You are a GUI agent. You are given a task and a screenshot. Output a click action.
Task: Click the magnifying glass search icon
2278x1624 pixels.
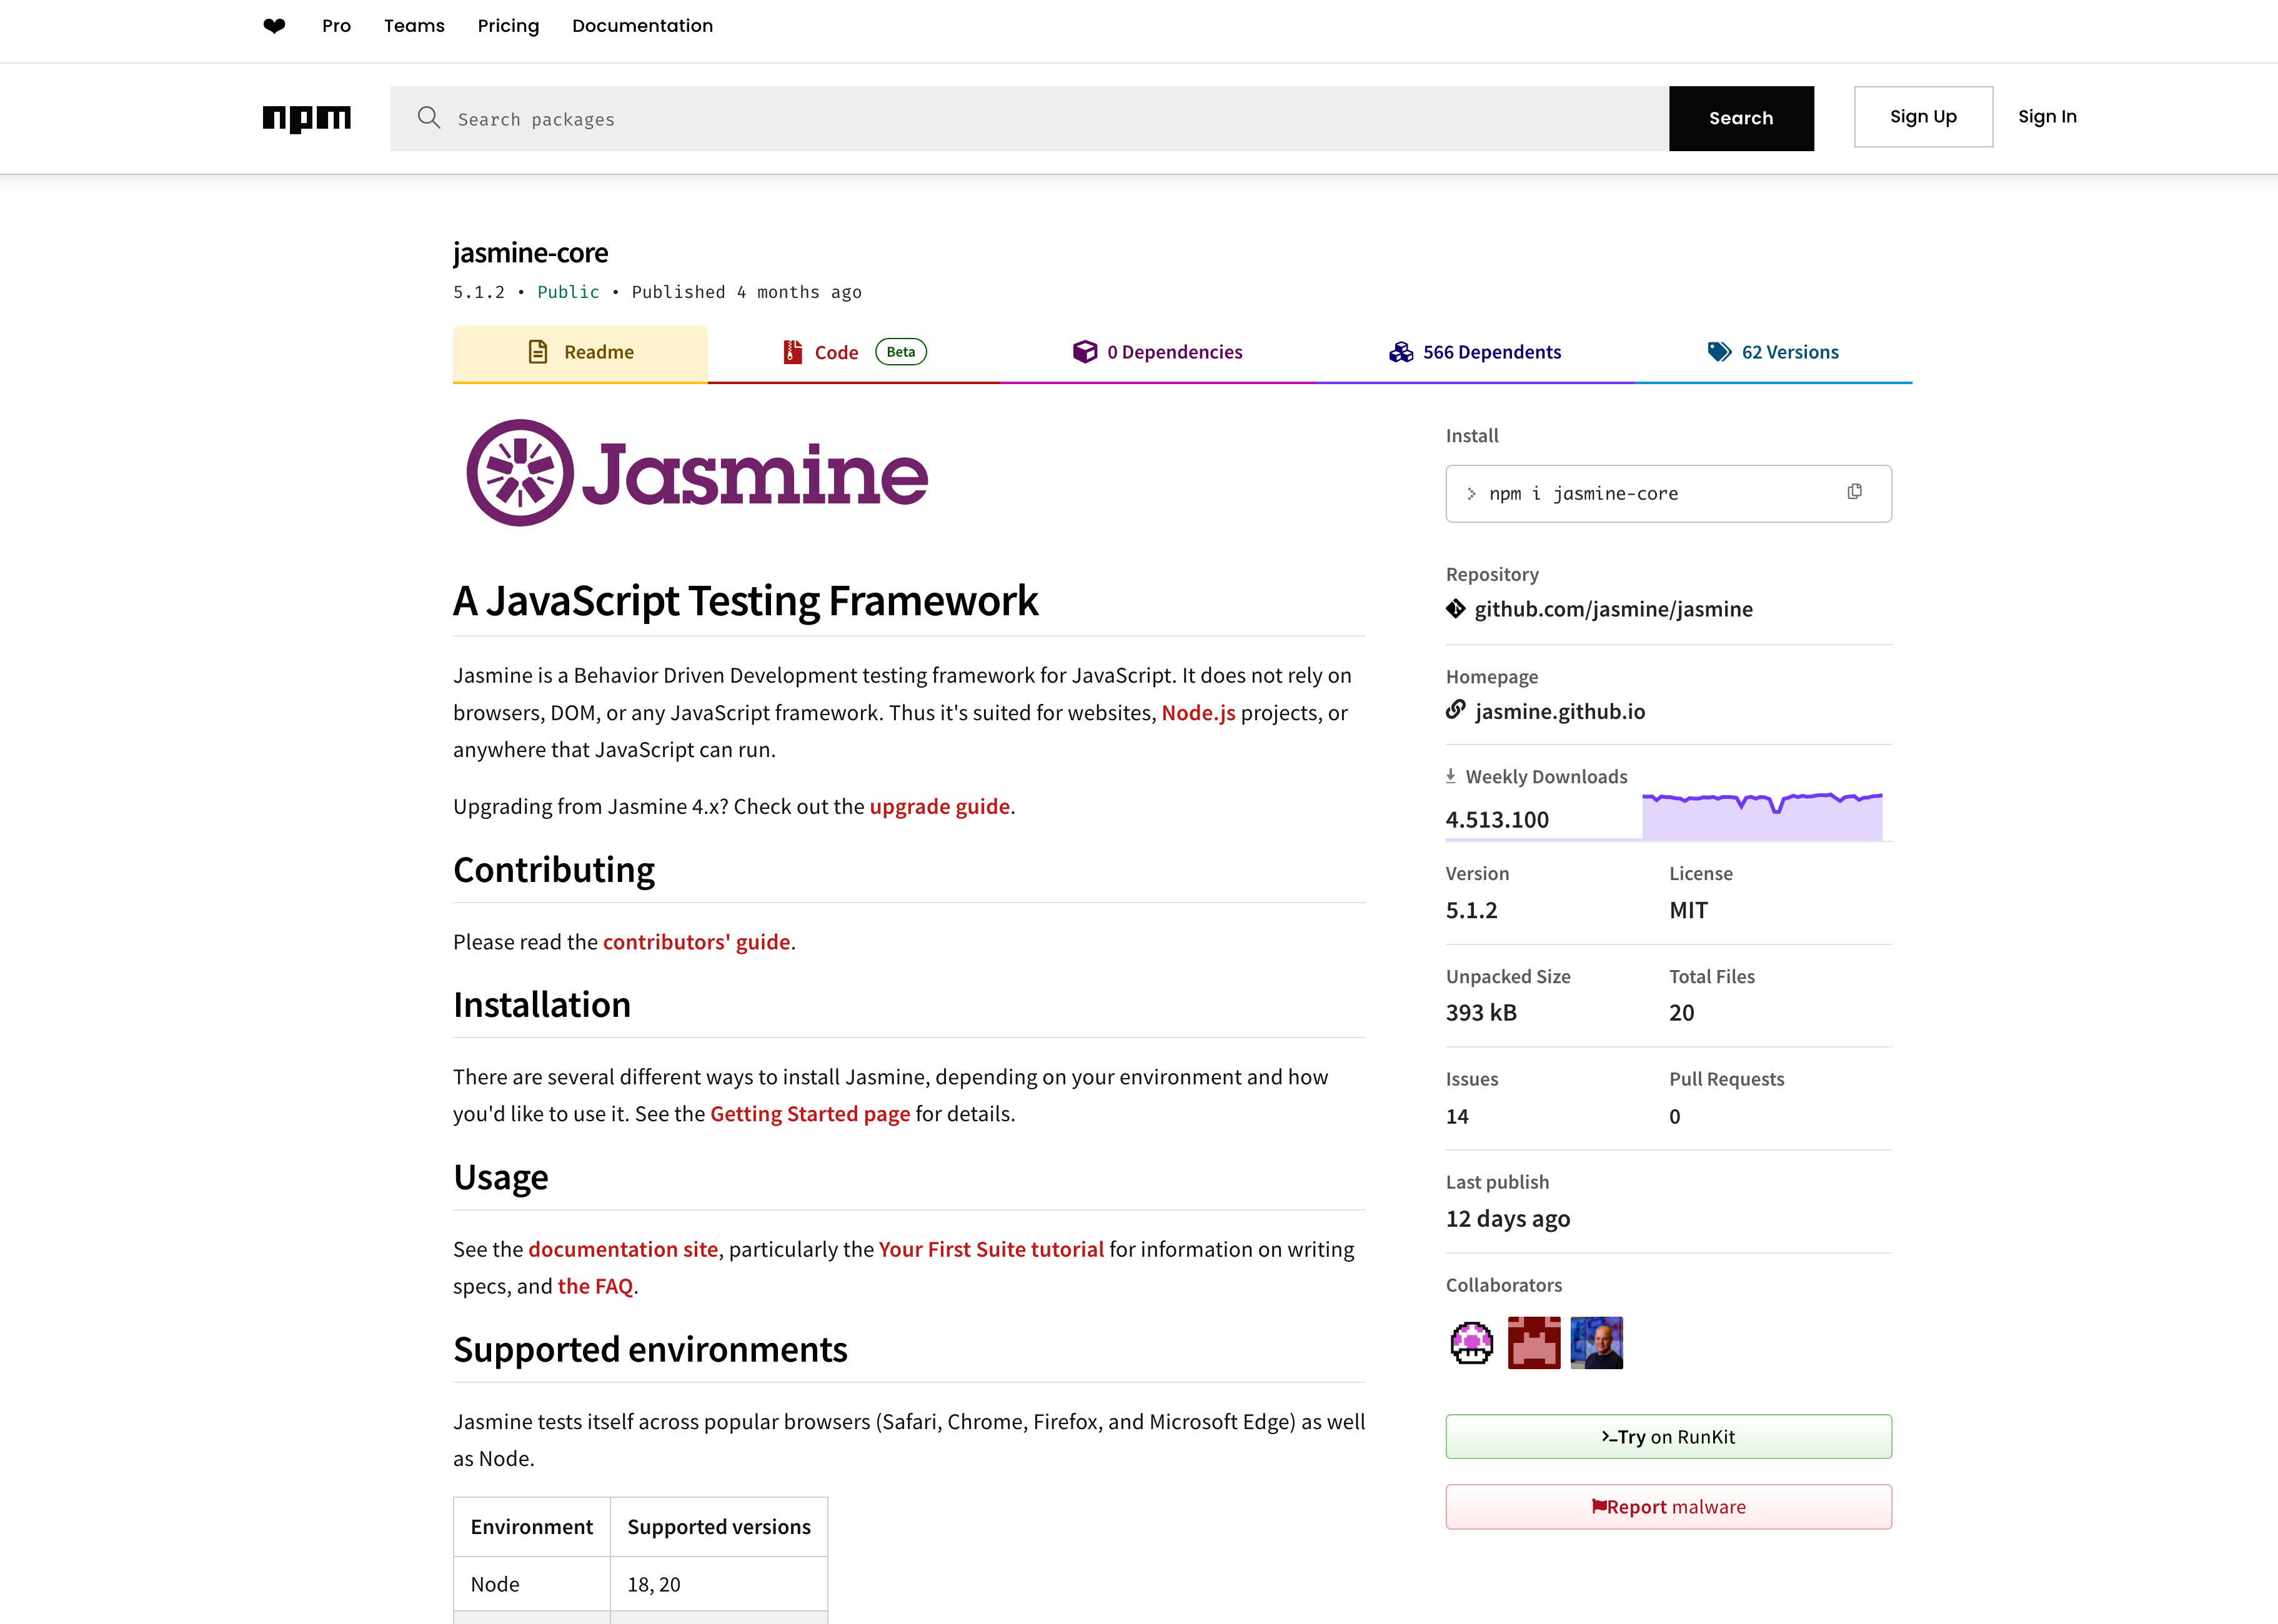[x=429, y=118]
